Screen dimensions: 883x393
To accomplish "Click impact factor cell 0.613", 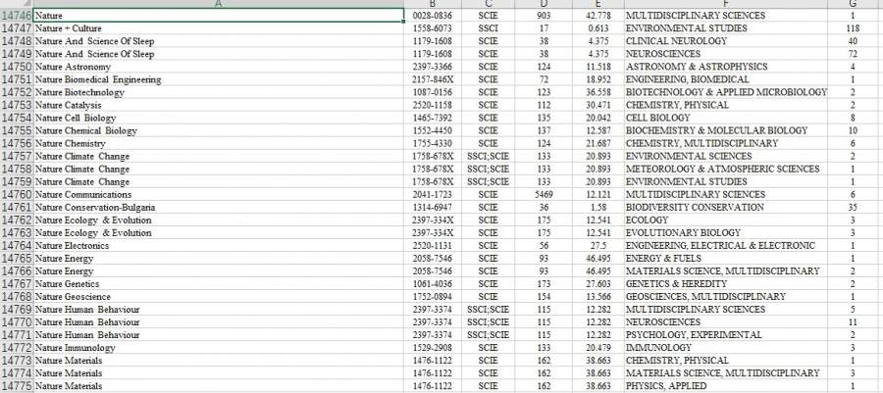I will pos(598,28).
